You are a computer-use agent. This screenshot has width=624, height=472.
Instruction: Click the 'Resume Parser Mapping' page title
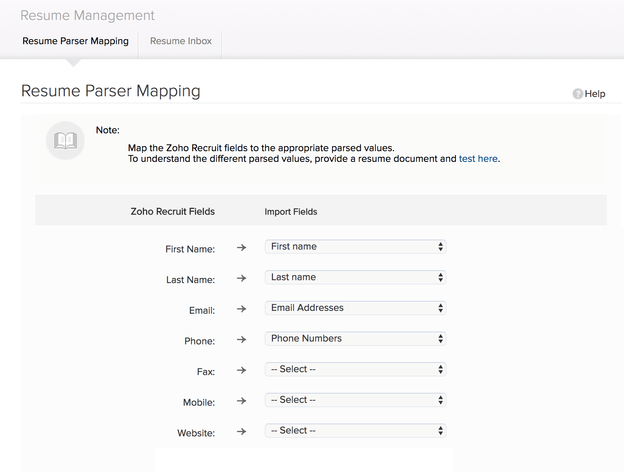coord(110,91)
